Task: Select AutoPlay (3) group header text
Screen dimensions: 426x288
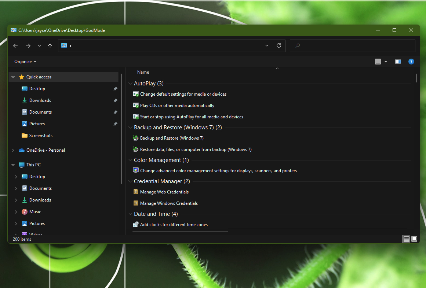Action: pos(149,84)
